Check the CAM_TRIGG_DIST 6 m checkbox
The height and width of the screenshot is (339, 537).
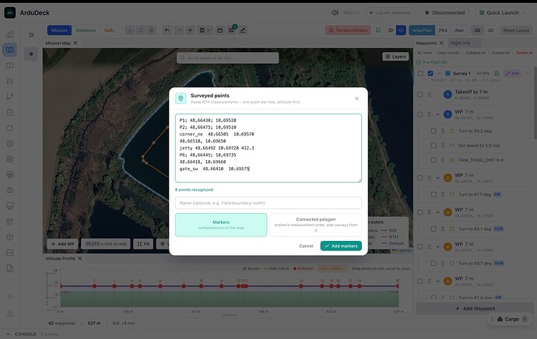coord(433,159)
